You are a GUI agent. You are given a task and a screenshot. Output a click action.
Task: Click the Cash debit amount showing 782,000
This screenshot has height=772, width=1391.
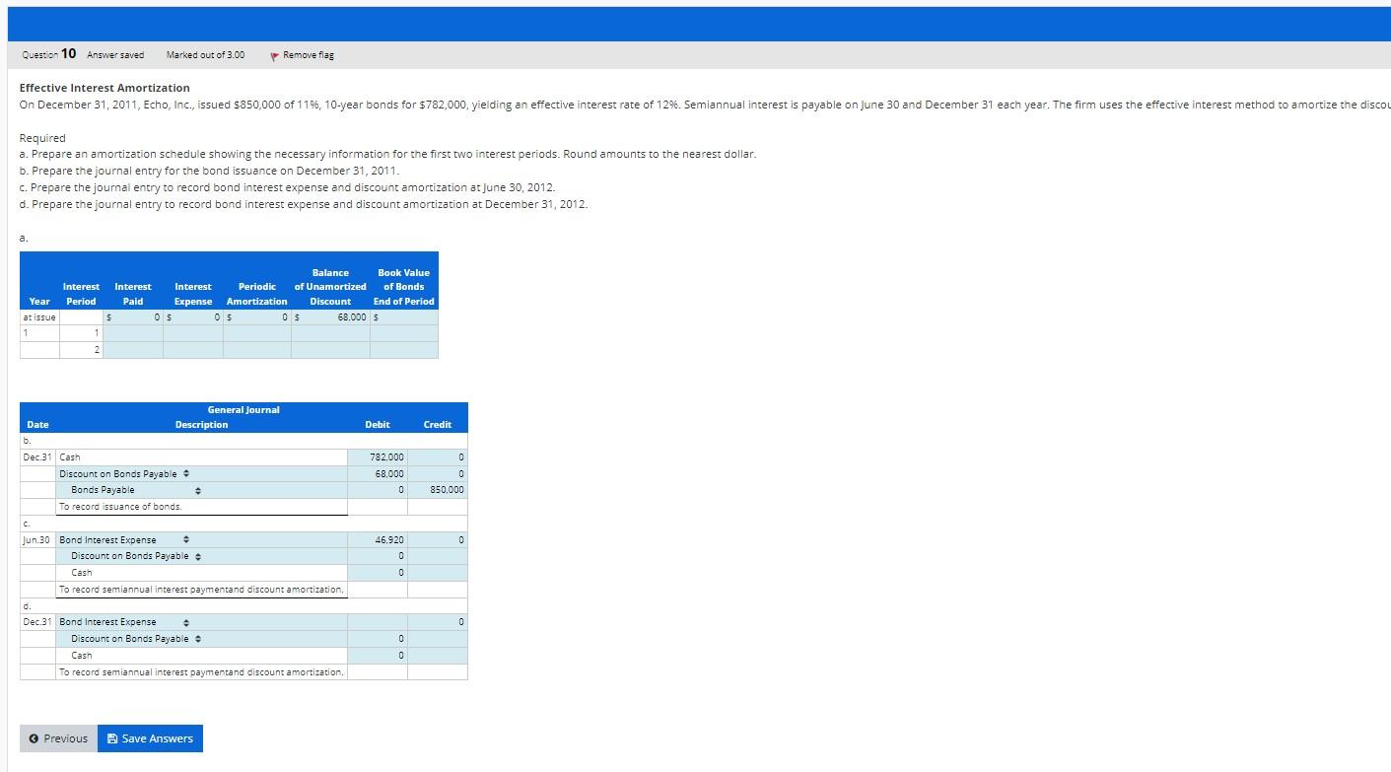[378, 456]
